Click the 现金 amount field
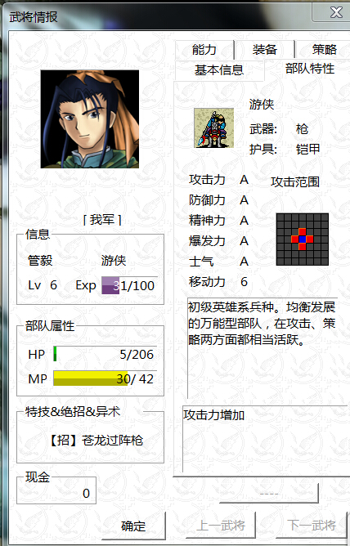350x546 pixels. (56, 493)
